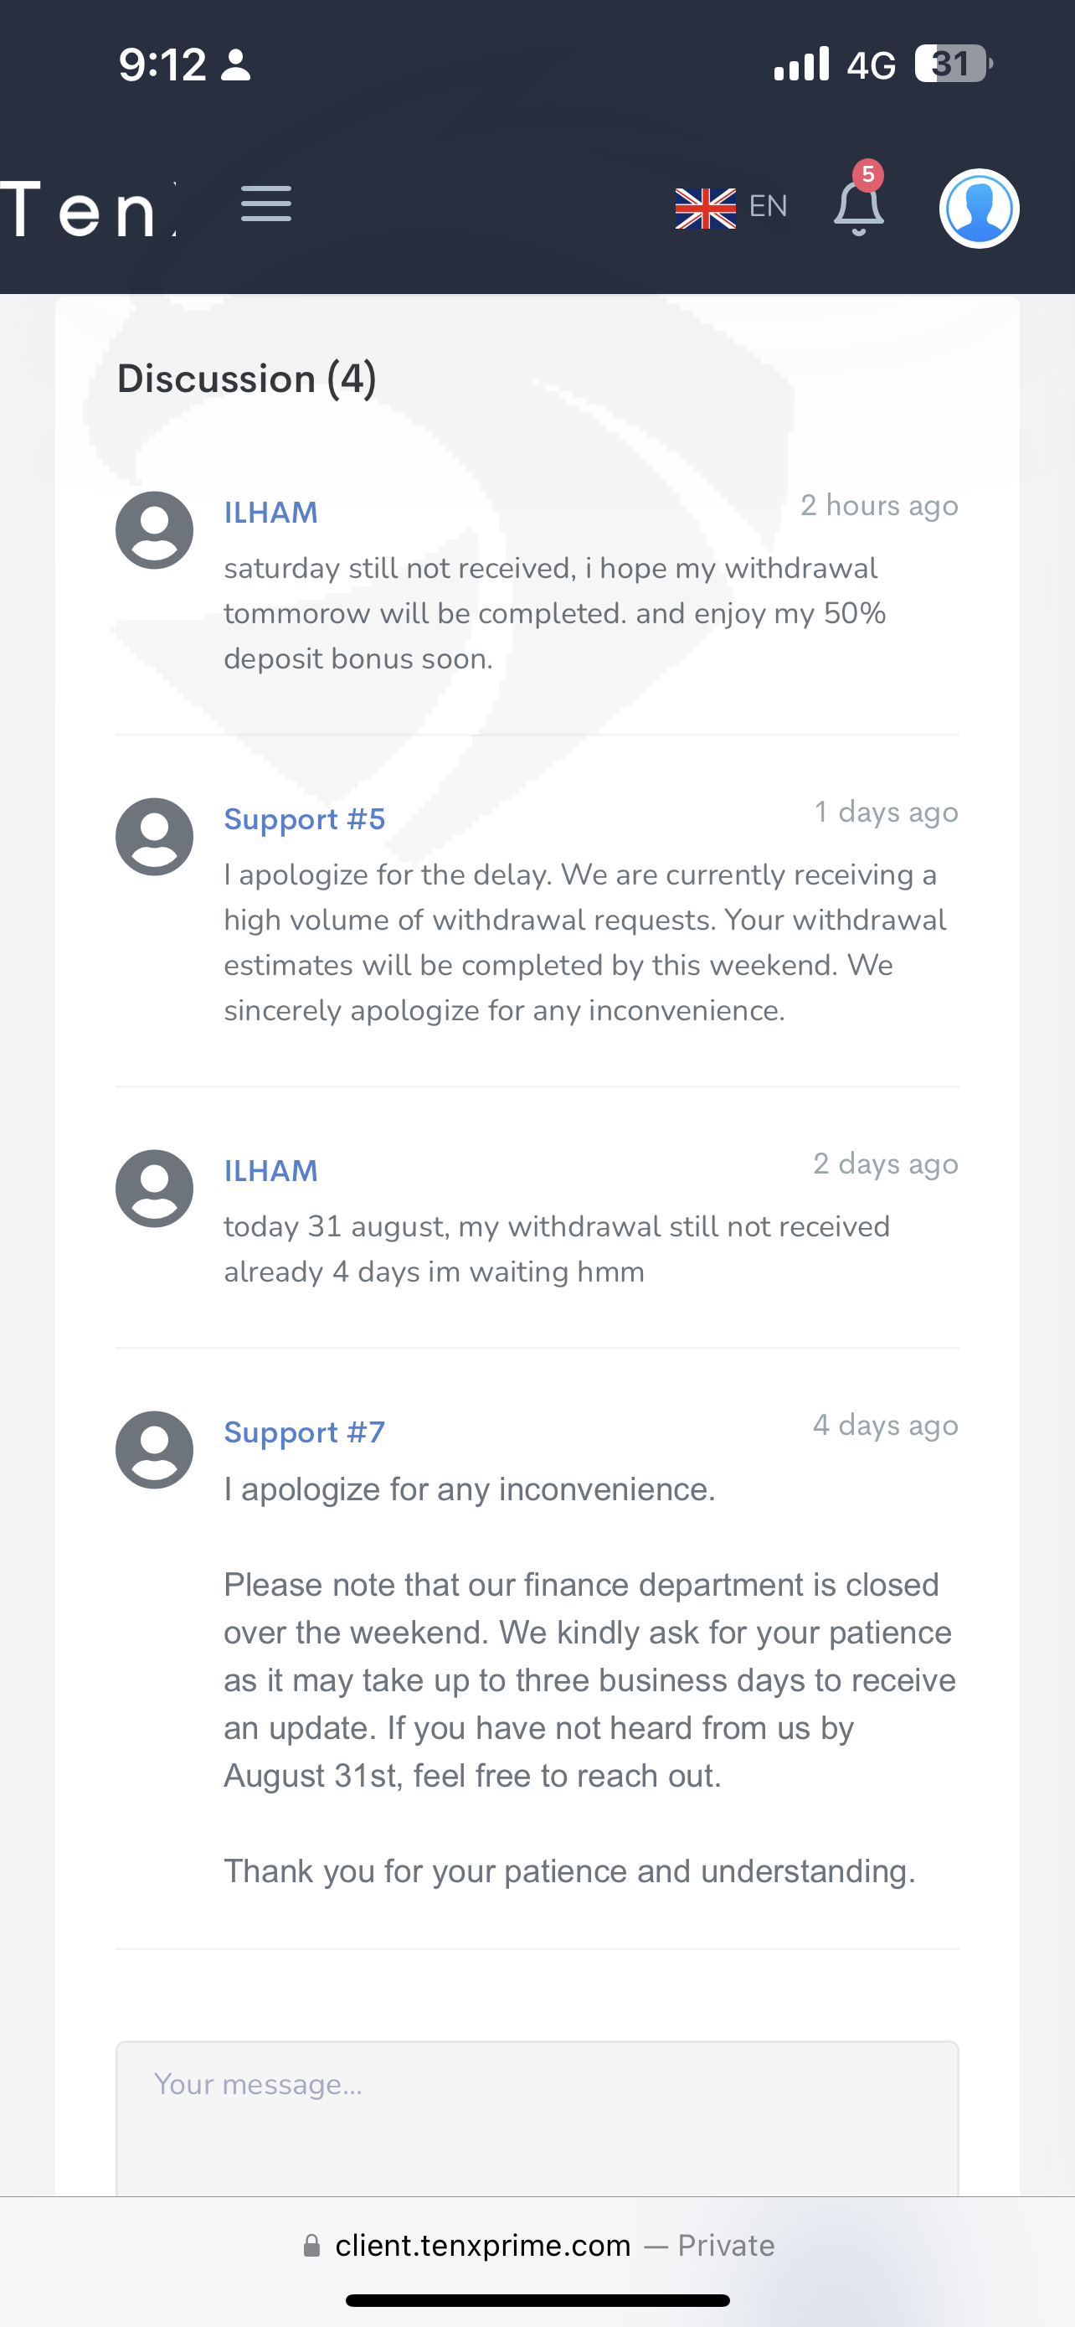Screen dimensions: 1075x2327
Task: Tap the 2 hours ago timestamp
Action: click(x=879, y=506)
